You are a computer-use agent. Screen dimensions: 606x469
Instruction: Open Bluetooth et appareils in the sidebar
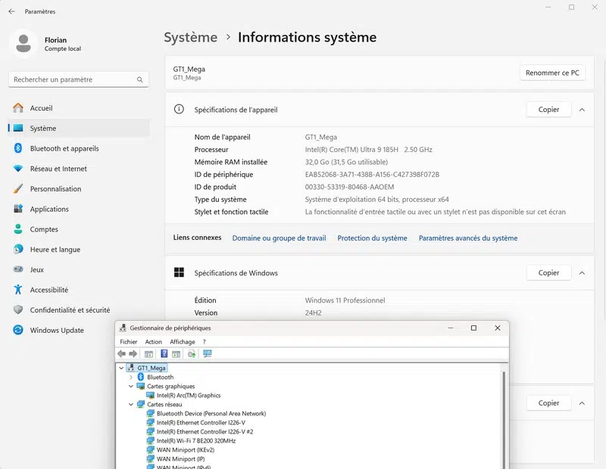coord(64,148)
